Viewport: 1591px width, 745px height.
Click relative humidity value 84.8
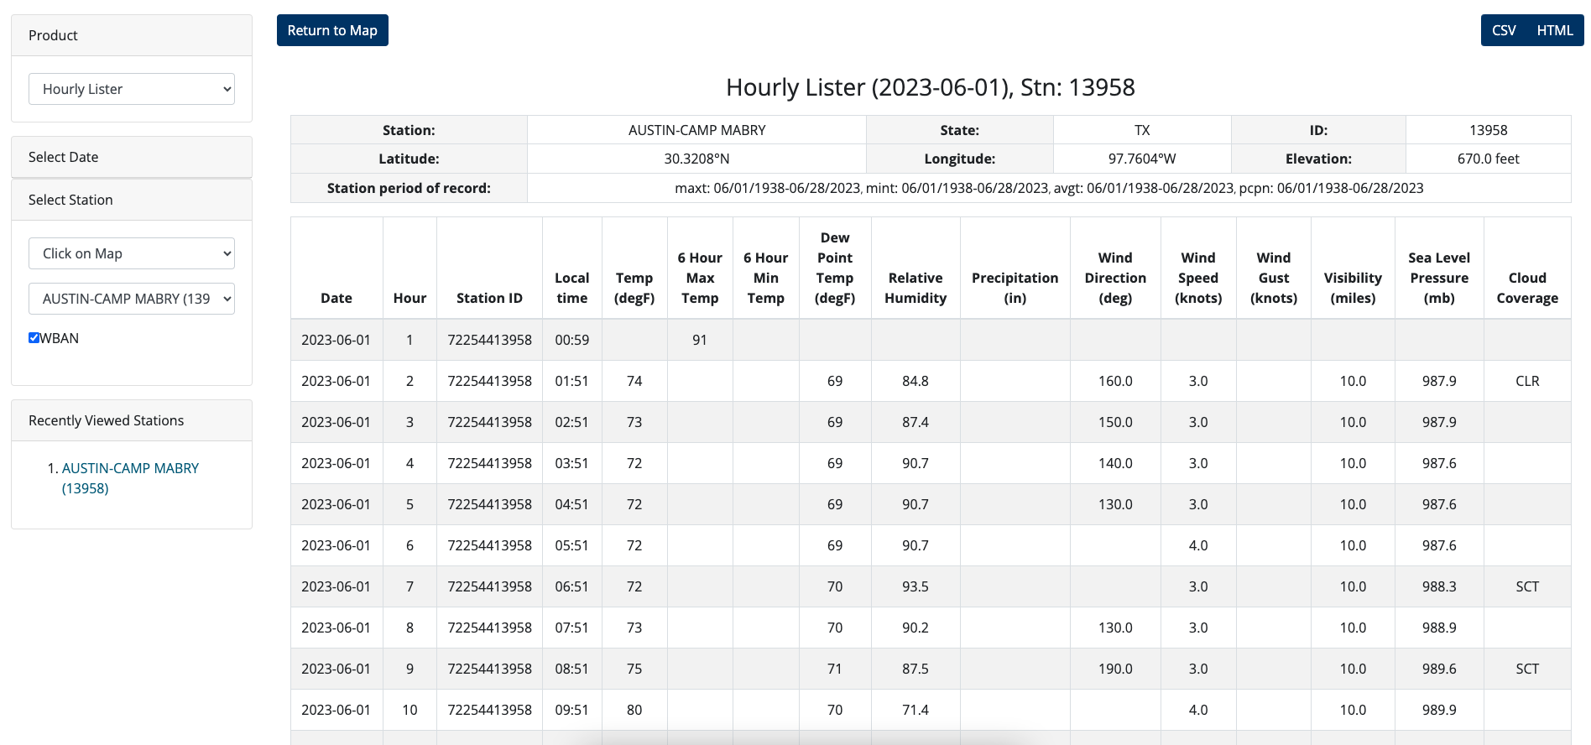[915, 381]
